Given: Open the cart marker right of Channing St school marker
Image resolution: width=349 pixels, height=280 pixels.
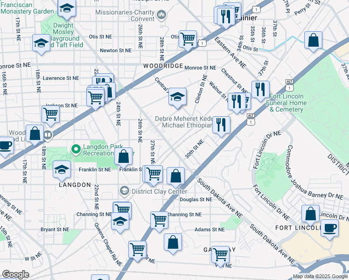Looking at the screenshot, I should [159, 221].
